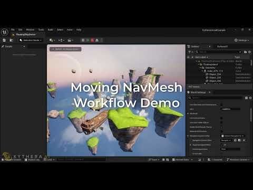Select the World Settings tab
This screenshot has width=253, height=190.
[x=197, y=92]
